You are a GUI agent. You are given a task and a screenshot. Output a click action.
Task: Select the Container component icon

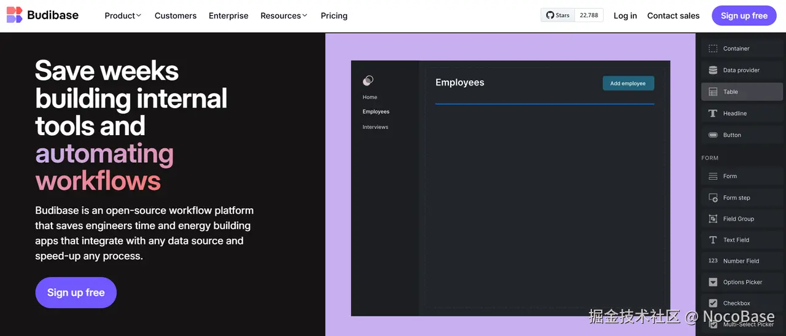713,49
